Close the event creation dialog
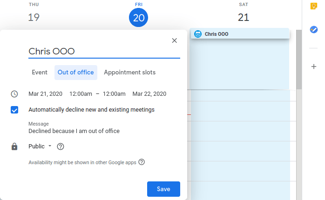 (x=175, y=40)
